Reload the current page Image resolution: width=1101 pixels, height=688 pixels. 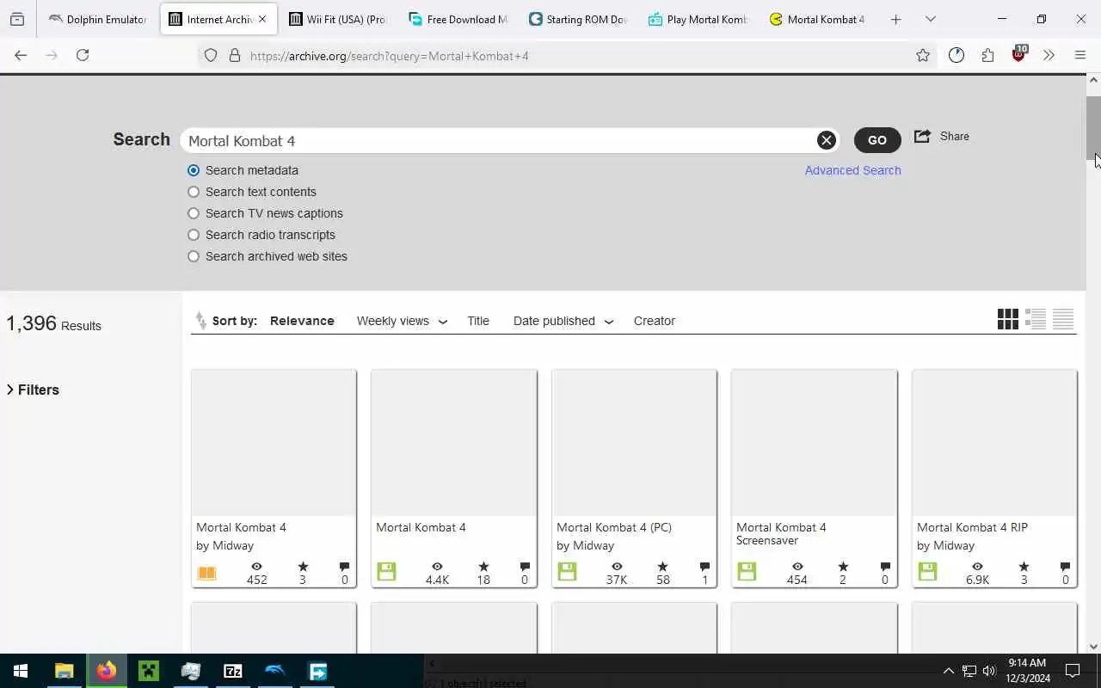pos(83,55)
